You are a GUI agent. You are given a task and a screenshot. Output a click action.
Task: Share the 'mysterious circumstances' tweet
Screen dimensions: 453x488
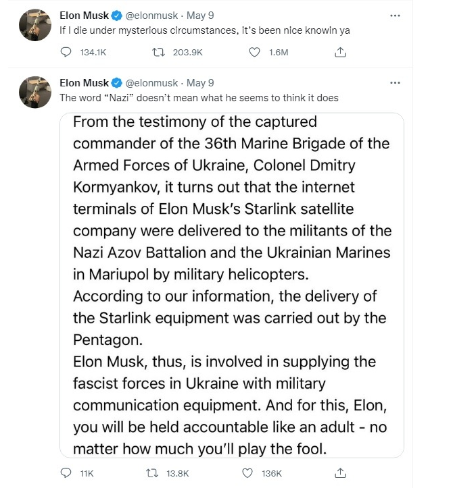tap(341, 52)
